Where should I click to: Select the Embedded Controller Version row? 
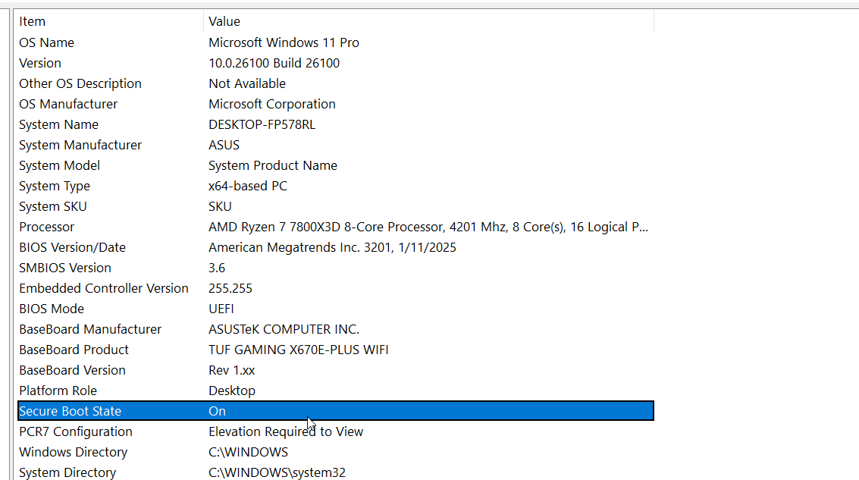(x=104, y=288)
